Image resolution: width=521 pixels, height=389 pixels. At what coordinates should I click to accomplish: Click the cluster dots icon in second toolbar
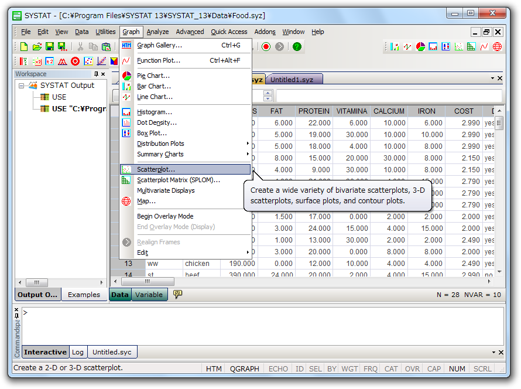[x=88, y=61]
